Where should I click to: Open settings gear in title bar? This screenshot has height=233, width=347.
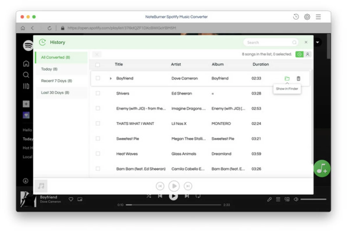(x=307, y=17)
